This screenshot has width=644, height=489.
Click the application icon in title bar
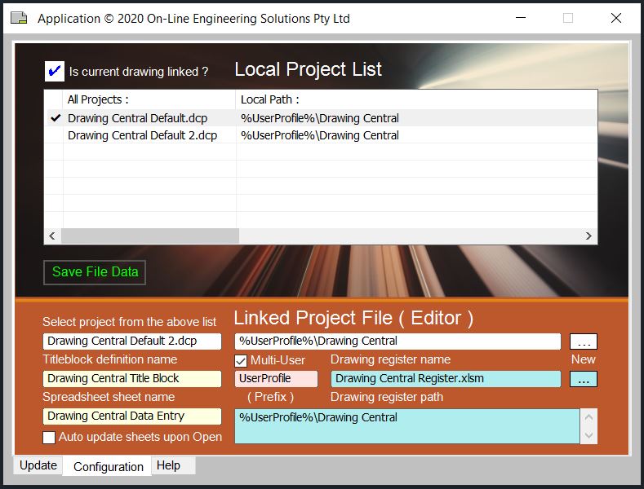click(x=18, y=18)
